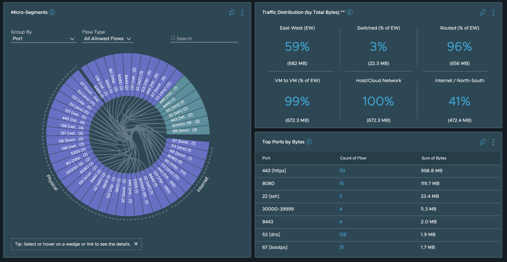Click the Traffic Distribution info icon
The height and width of the screenshot is (262, 507).
350,12
